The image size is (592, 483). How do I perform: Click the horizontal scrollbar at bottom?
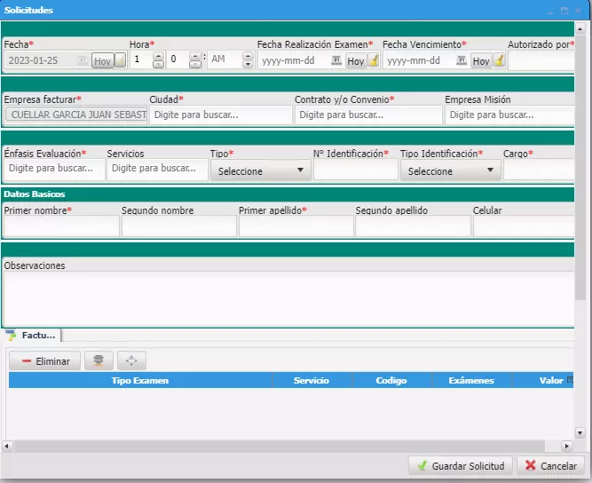(x=284, y=445)
